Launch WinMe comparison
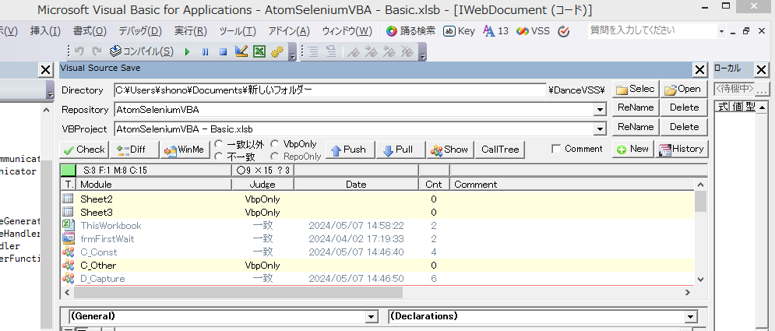 coord(185,150)
